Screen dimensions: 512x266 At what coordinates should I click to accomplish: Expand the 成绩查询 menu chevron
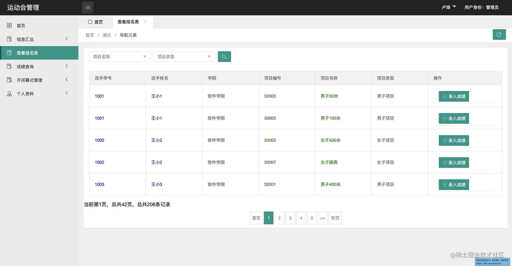point(67,66)
